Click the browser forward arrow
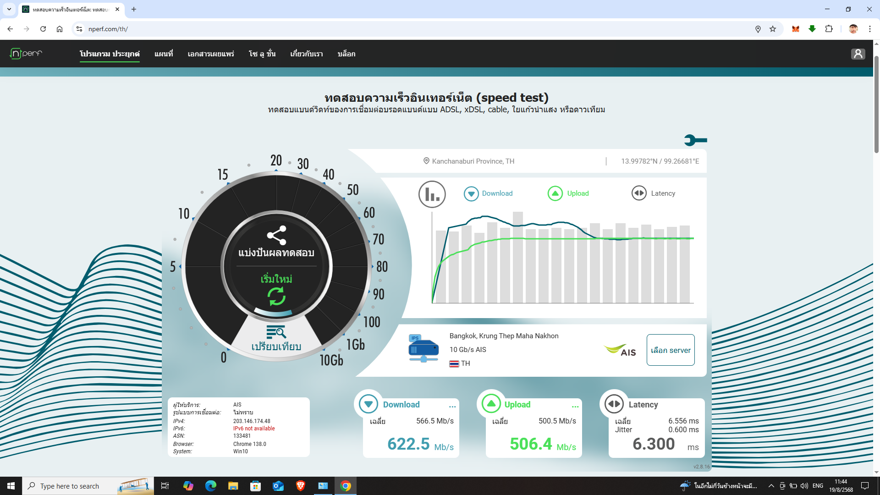This screenshot has width=880, height=495. (x=27, y=29)
